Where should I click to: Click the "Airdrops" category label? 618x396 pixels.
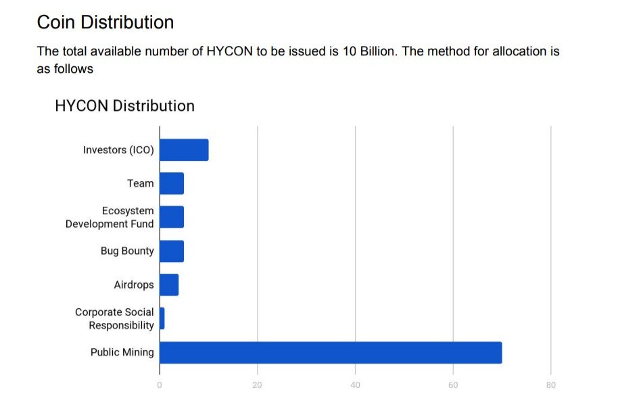point(134,284)
